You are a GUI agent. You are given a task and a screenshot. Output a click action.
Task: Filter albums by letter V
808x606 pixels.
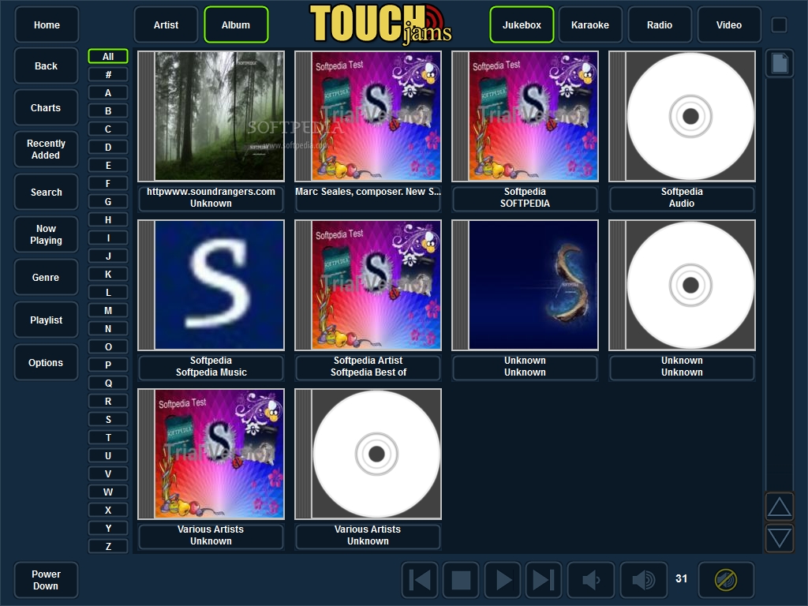108,473
